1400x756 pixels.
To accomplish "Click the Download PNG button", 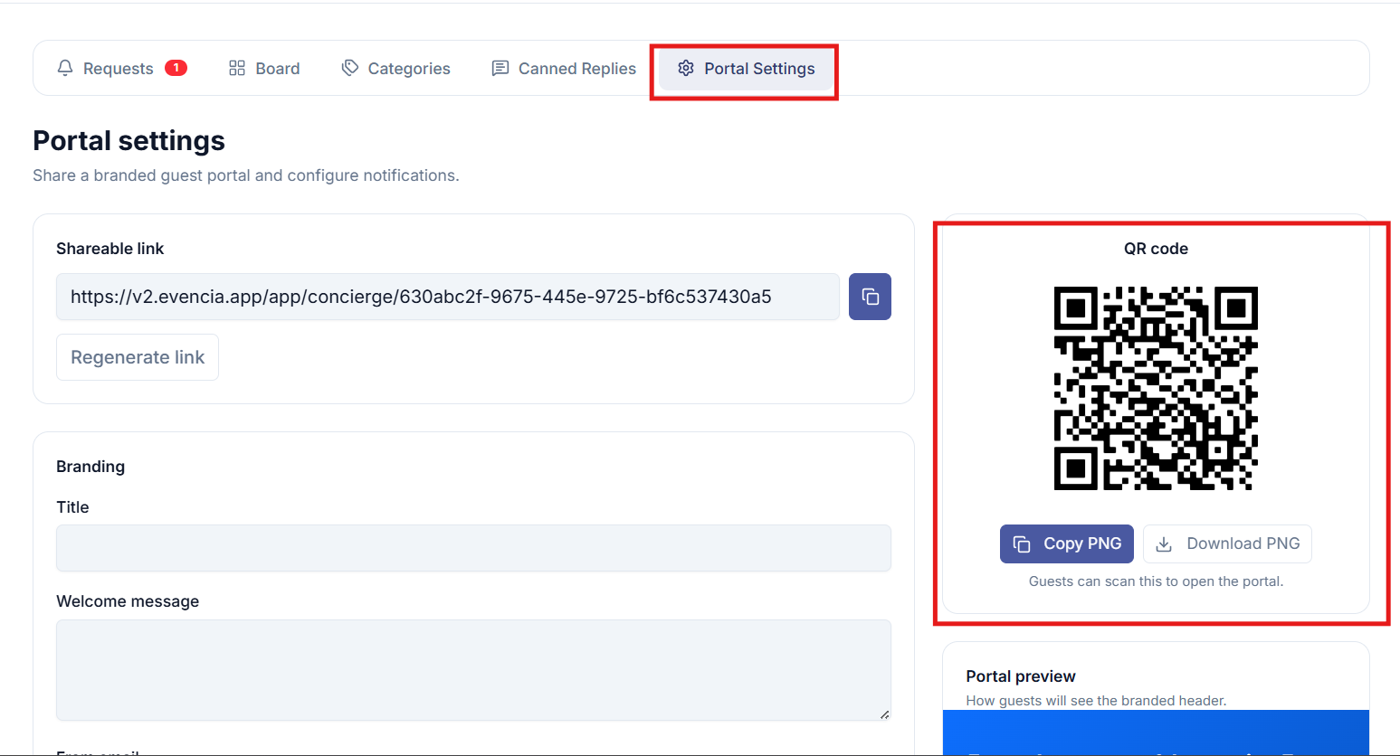I will point(1227,543).
